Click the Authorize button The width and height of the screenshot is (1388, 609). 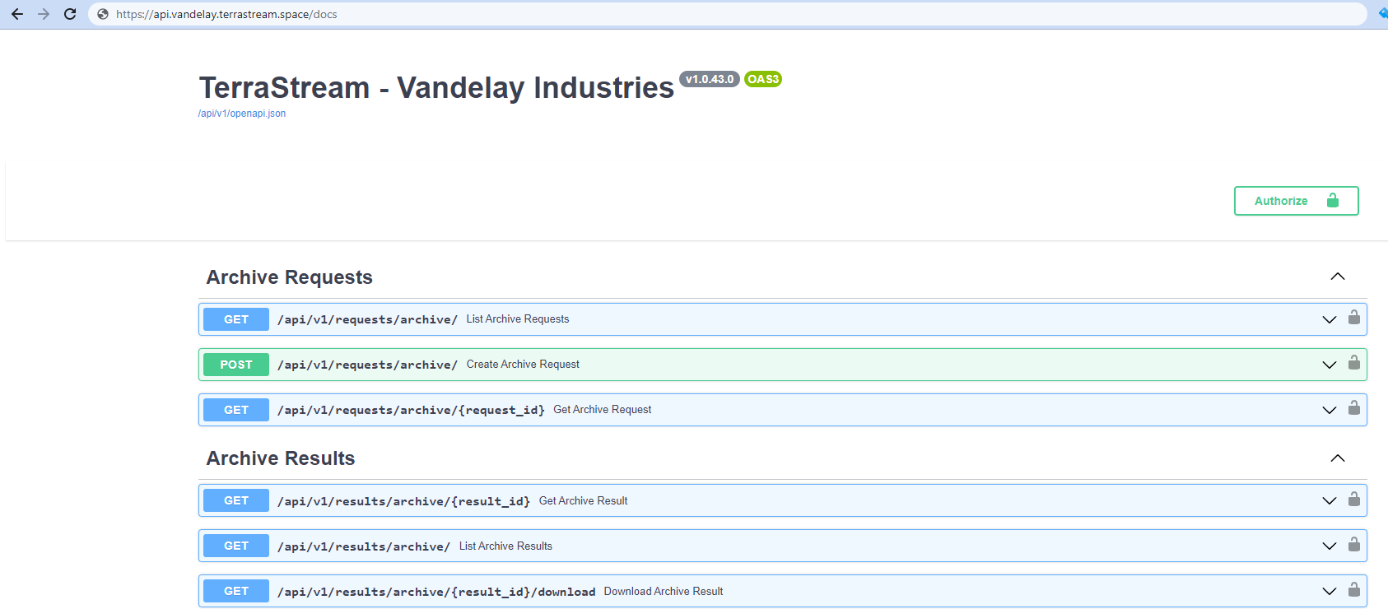pos(1297,201)
